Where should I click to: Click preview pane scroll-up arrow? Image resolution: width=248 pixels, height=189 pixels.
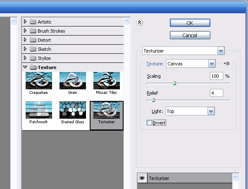click(x=14, y=21)
